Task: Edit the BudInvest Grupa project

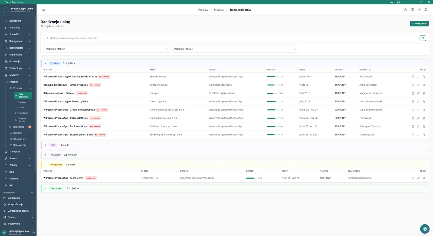Action: [418, 127]
